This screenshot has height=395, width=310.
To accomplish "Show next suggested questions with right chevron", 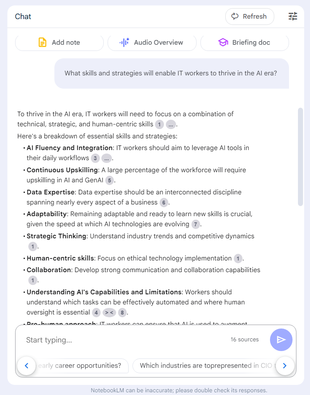I will (285, 365).
